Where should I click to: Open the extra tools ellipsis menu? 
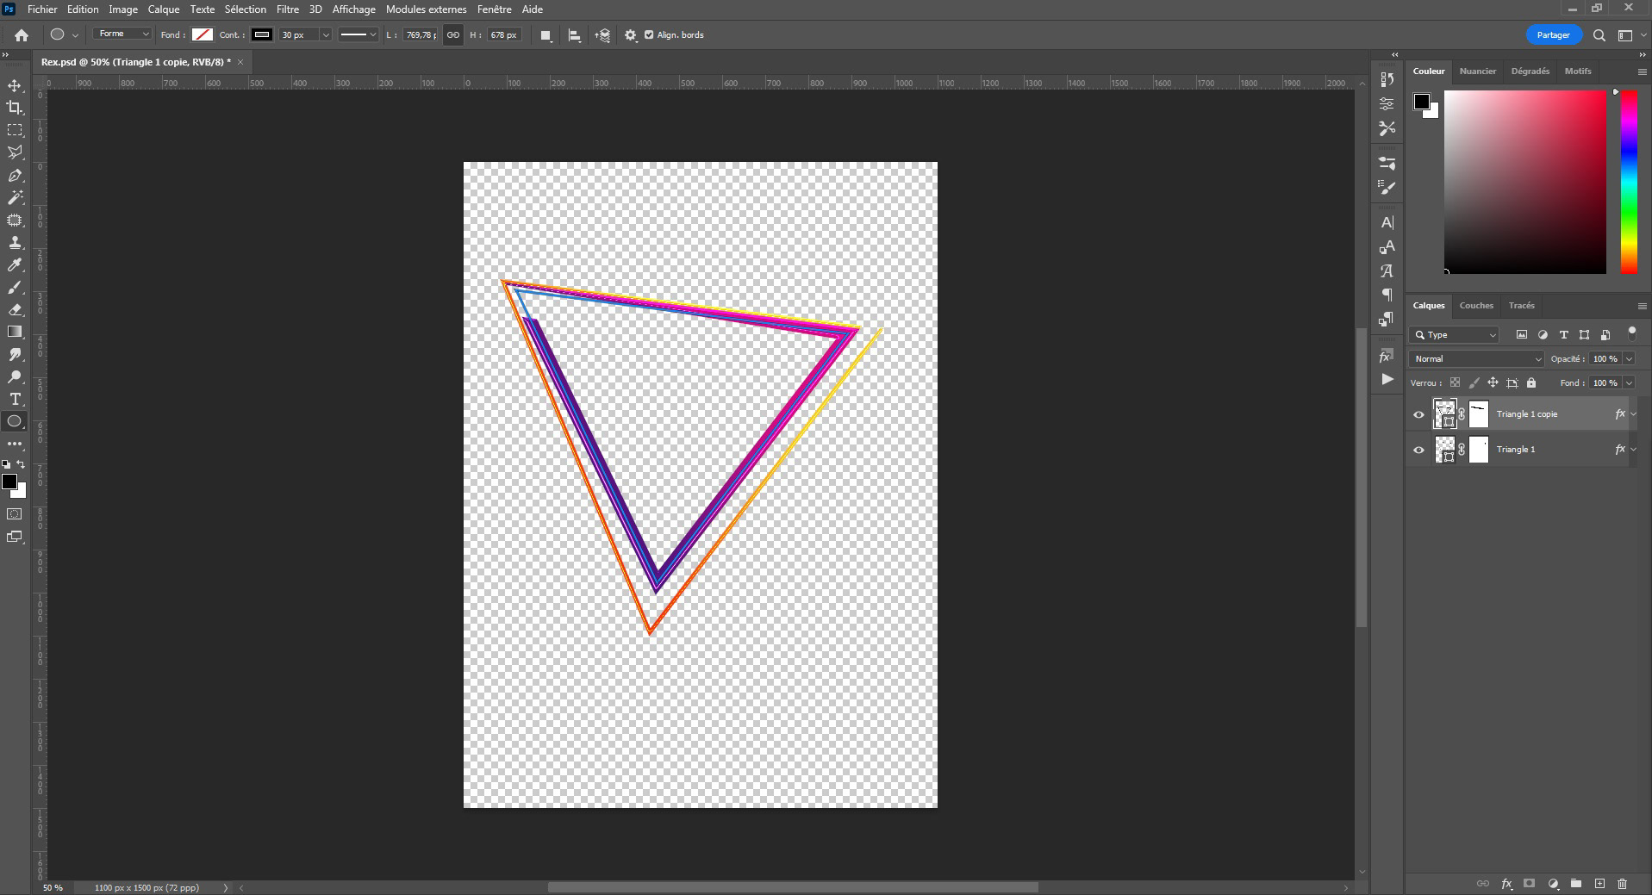pos(15,444)
